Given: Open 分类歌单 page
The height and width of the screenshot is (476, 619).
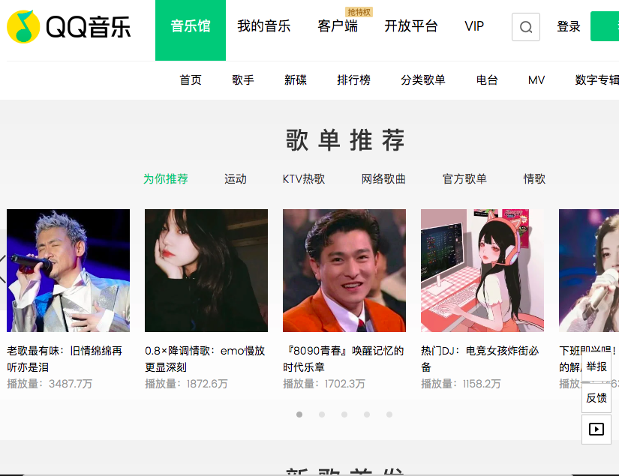Looking at the screenshot, I should [x=423, y=80].
